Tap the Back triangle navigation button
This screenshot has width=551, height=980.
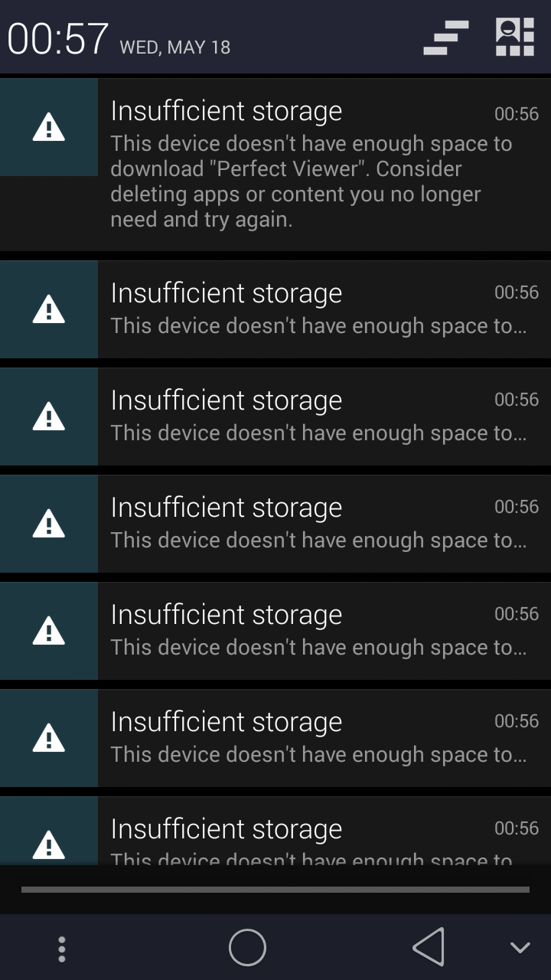(429, 948)
